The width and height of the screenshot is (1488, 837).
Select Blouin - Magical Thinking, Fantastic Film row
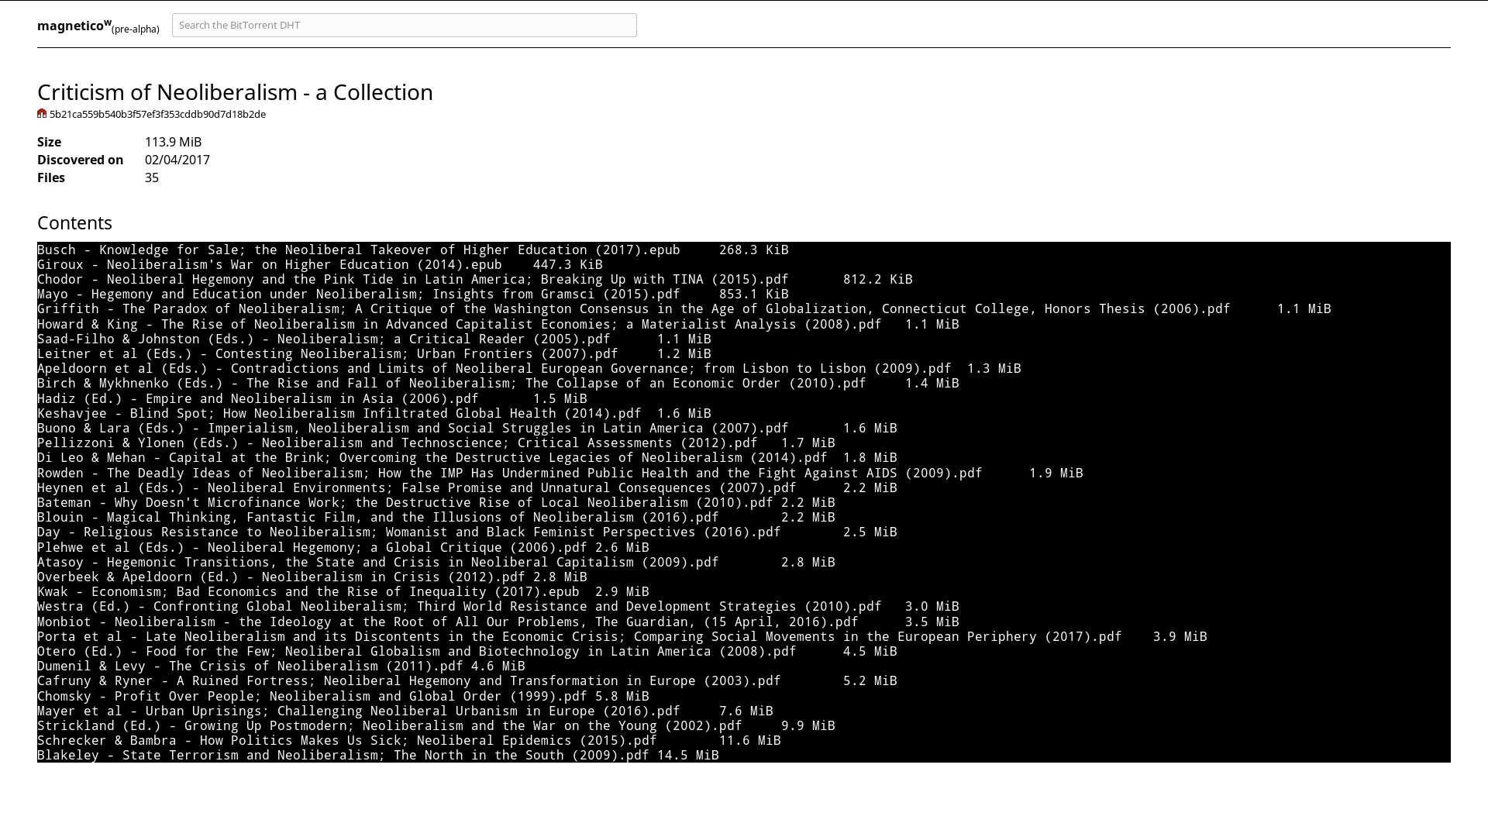(436, 517)
